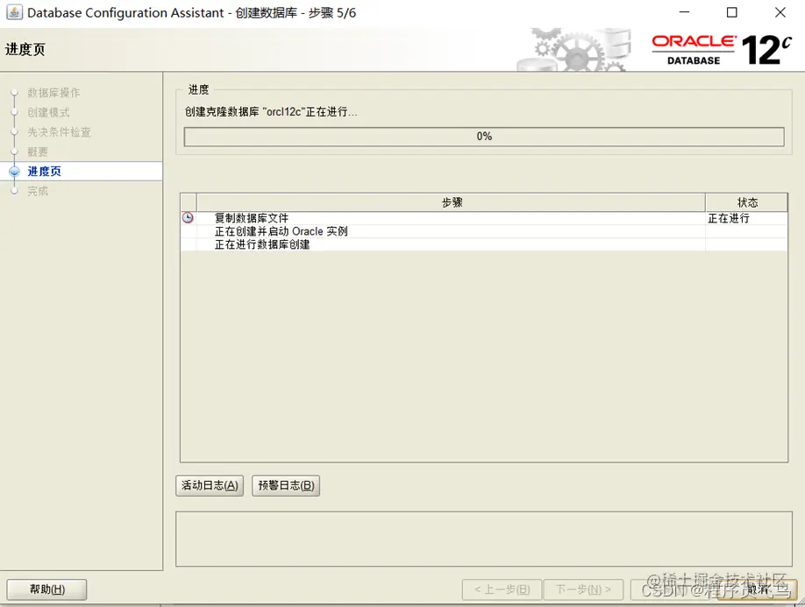Click the 下一步(N) next button

tap(583, 589)
